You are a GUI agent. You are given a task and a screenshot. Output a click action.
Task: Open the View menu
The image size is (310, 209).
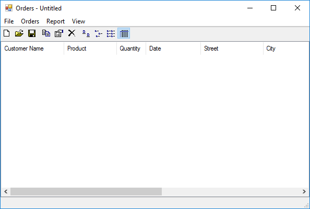pyautogui.click(x=78, y=21)
